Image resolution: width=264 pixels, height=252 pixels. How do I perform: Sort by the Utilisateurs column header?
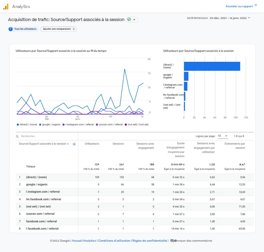[92, 144]
